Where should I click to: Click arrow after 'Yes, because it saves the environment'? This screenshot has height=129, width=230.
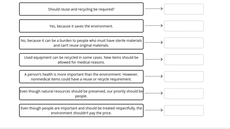tap(154, 26)
